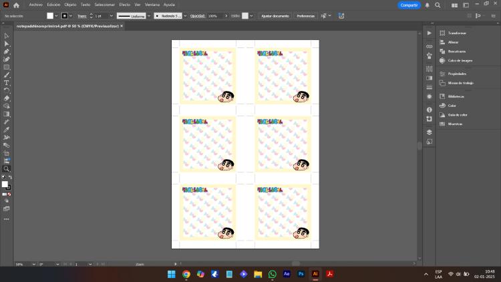Reset default fill and stroke
The height and width of the screenshot is (282, 501).
(x=3, y=177)
